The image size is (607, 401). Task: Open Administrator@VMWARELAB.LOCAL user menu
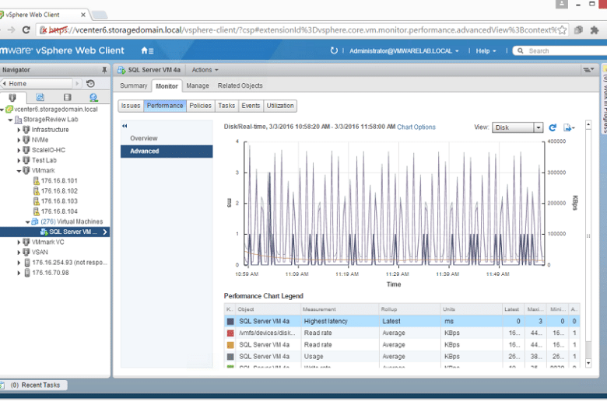[404, 51]
